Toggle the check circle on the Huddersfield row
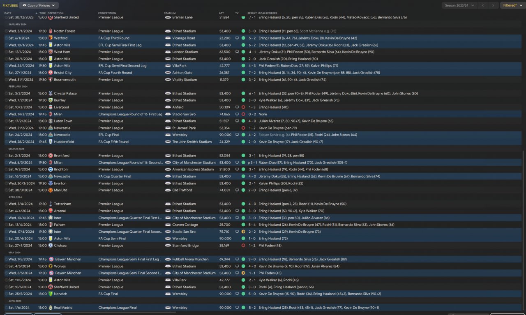526x315 pixels. (6, 142)
